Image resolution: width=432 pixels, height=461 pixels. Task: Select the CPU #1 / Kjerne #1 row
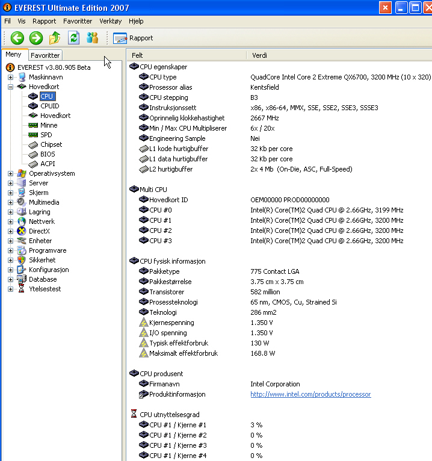(200, 425)
